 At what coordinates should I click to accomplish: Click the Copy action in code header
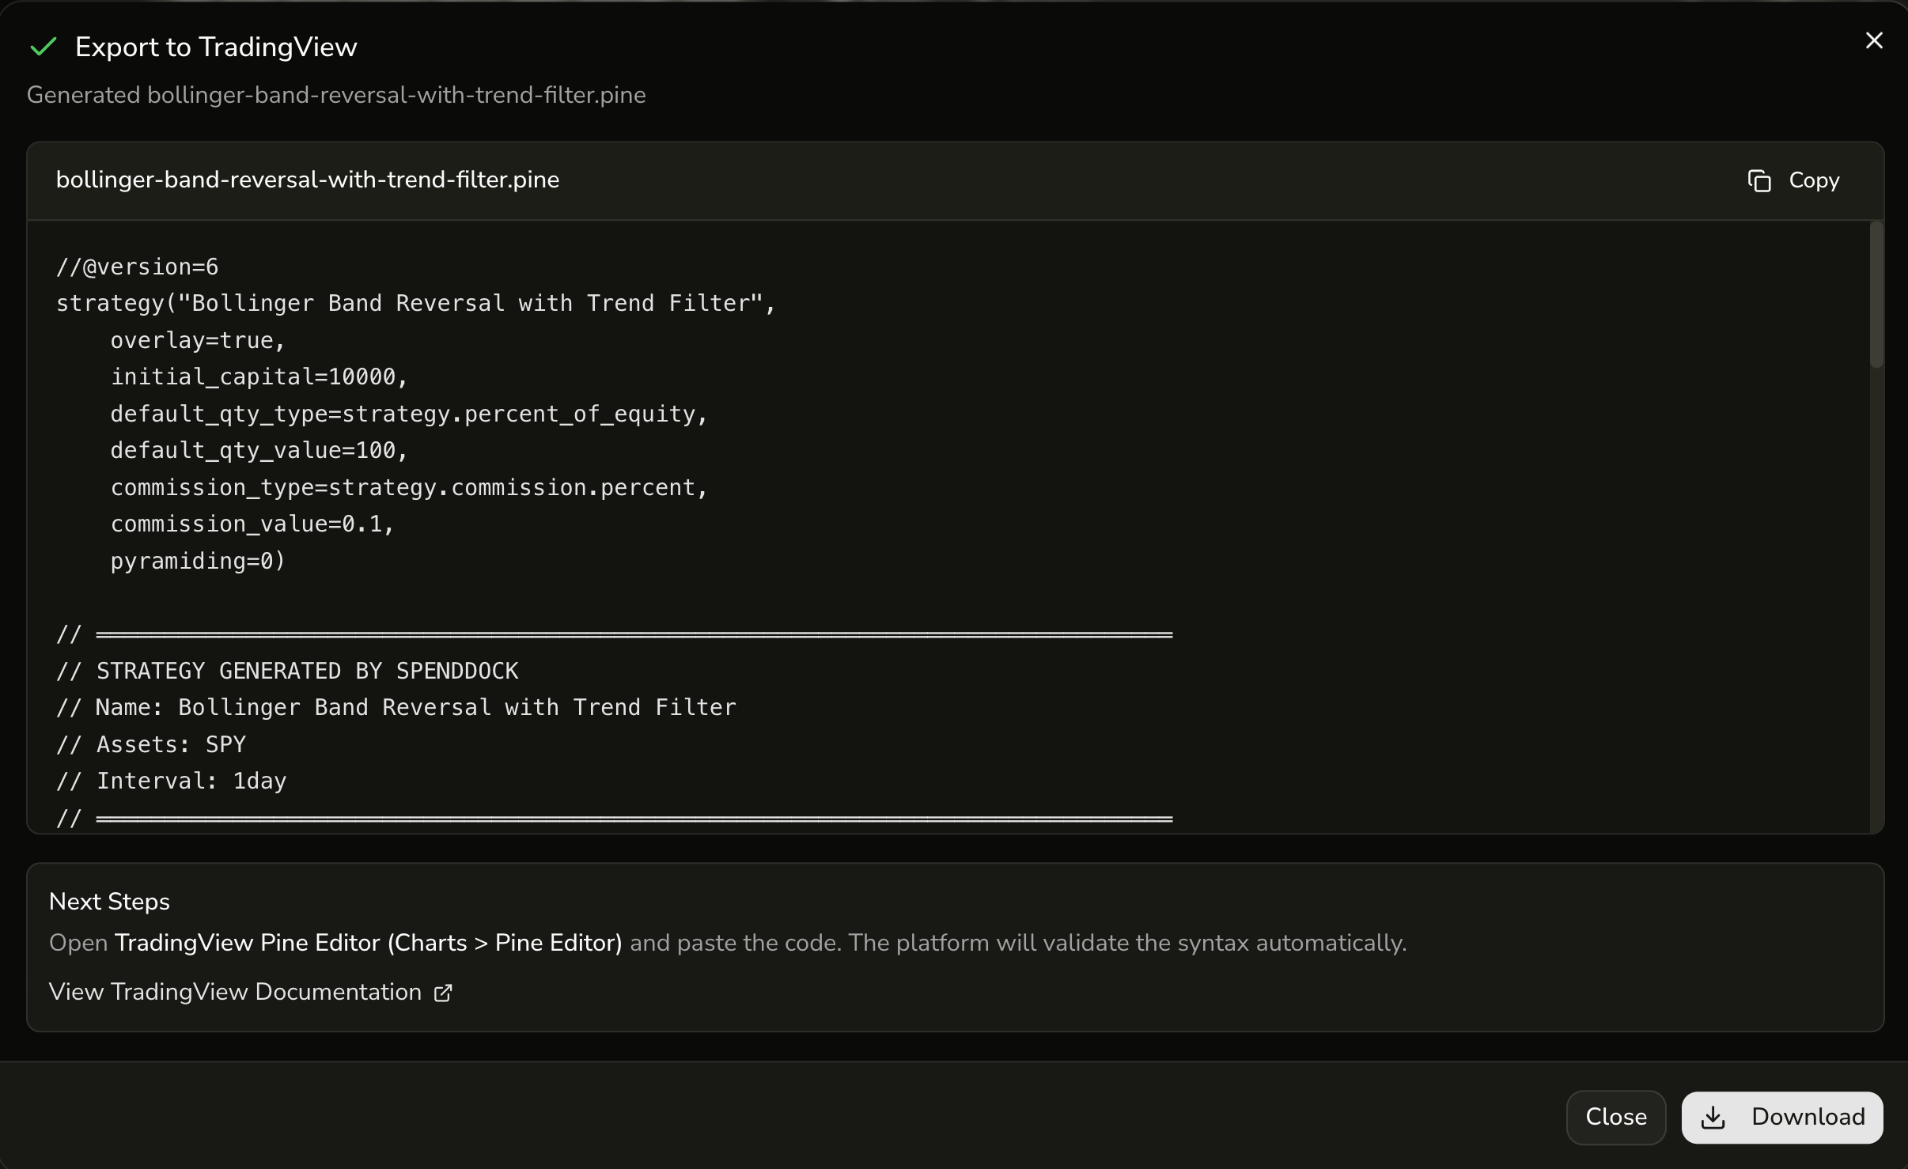point(1813,180)
